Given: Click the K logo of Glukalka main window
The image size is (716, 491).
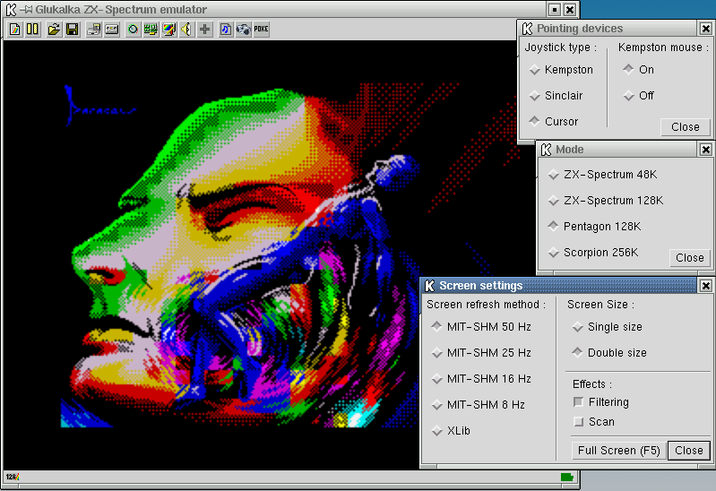Looking at the screenshot, I should (x=11, y=9).
